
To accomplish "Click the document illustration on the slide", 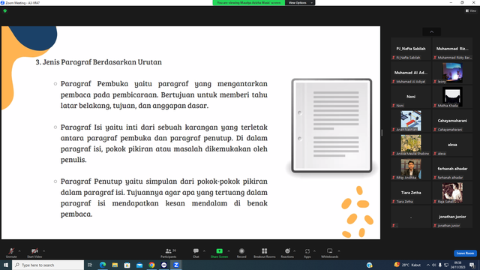I will pos(331,125).
